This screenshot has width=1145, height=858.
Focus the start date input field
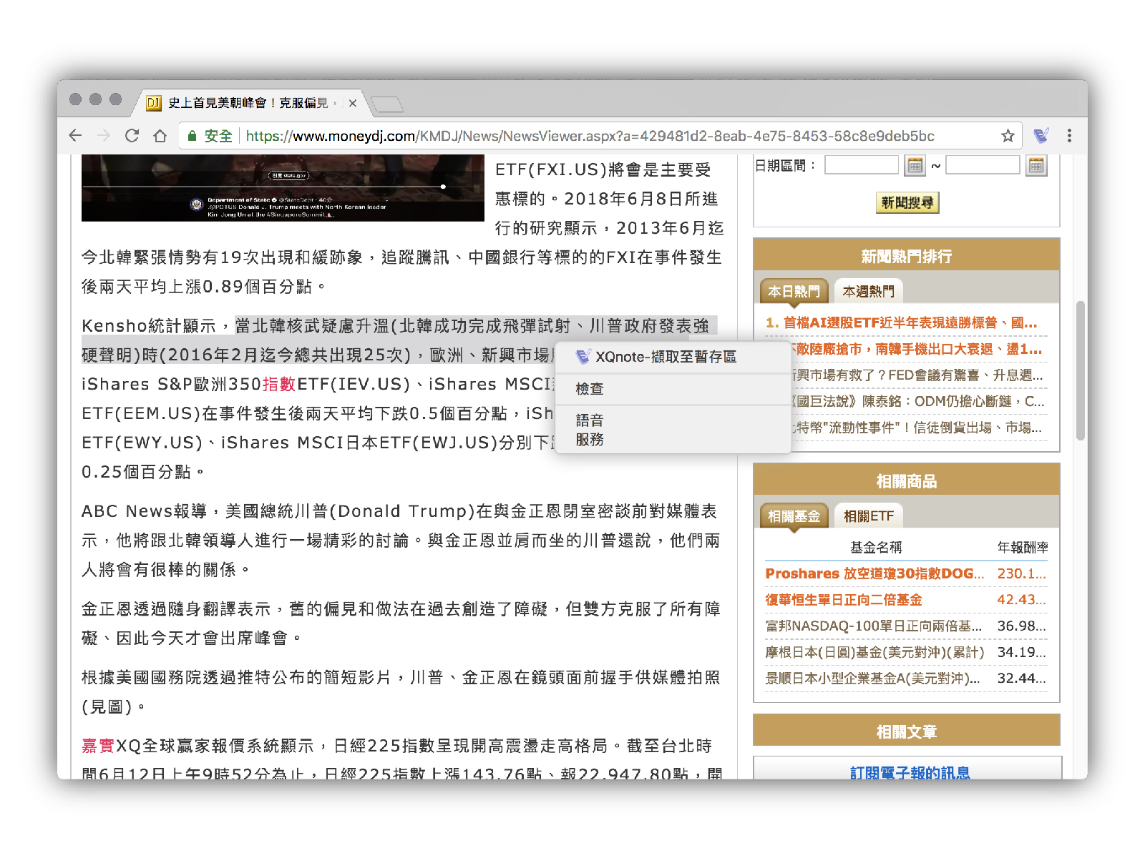[x=862, y=165]
